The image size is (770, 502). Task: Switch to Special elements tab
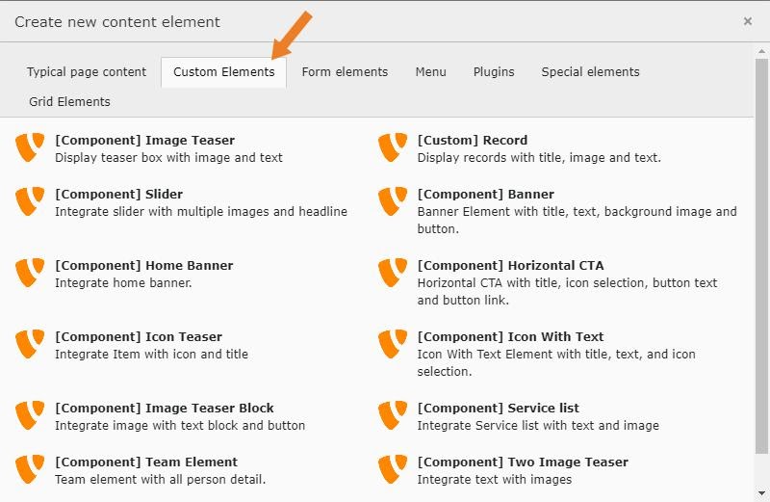click(590, 71)
